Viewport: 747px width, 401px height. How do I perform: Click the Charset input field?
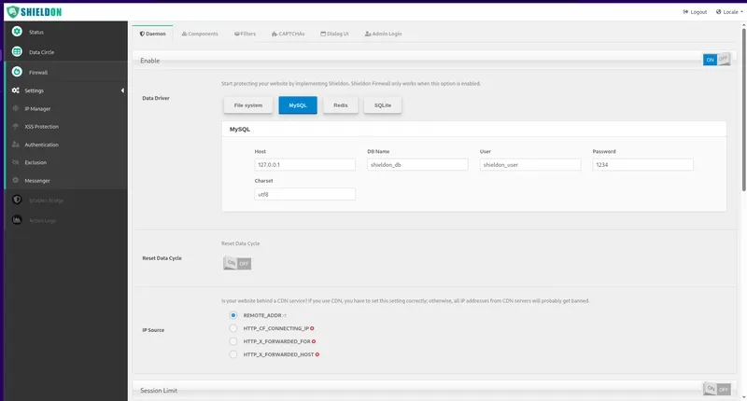tap(305, 194)
